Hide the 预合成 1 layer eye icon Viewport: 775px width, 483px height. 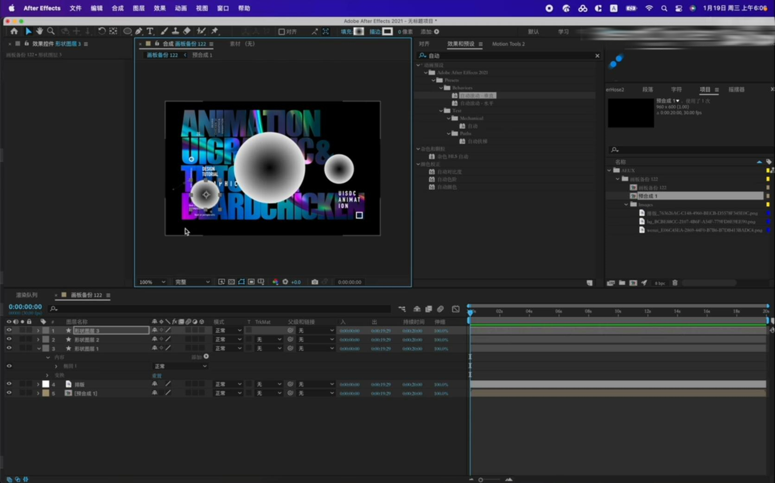[x=9, y=393]
